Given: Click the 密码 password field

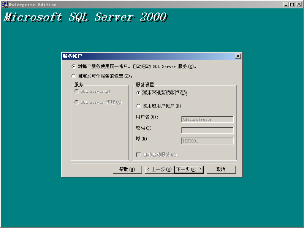Looking at the screenshot, I should 207,130.
